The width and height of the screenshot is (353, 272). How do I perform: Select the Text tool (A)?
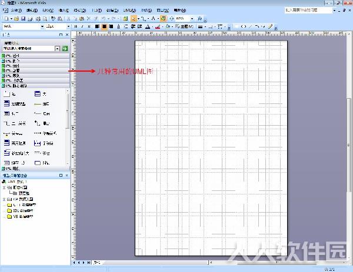153,19
